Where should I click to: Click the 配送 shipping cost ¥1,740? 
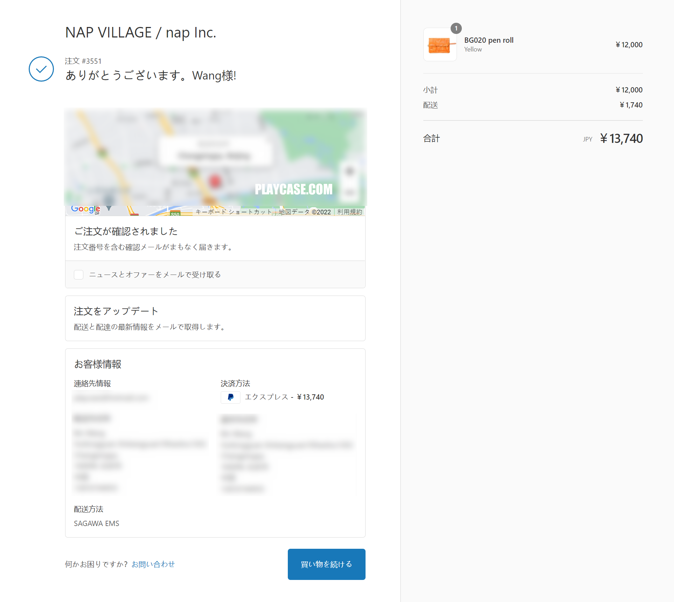631,105
